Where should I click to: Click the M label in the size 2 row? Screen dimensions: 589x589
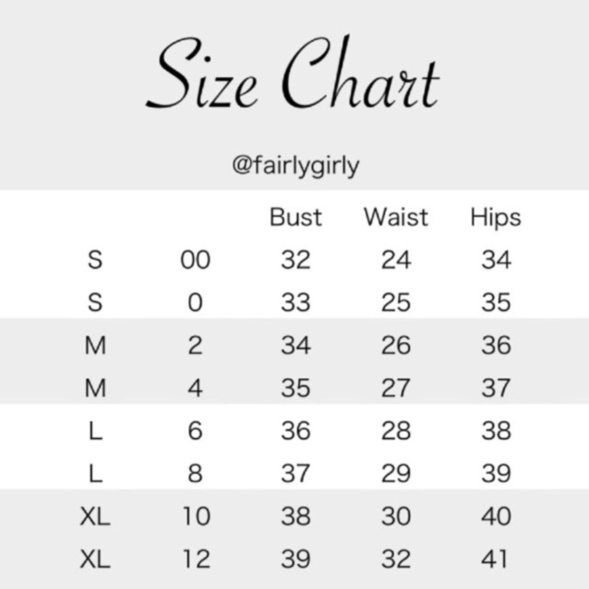95,345
